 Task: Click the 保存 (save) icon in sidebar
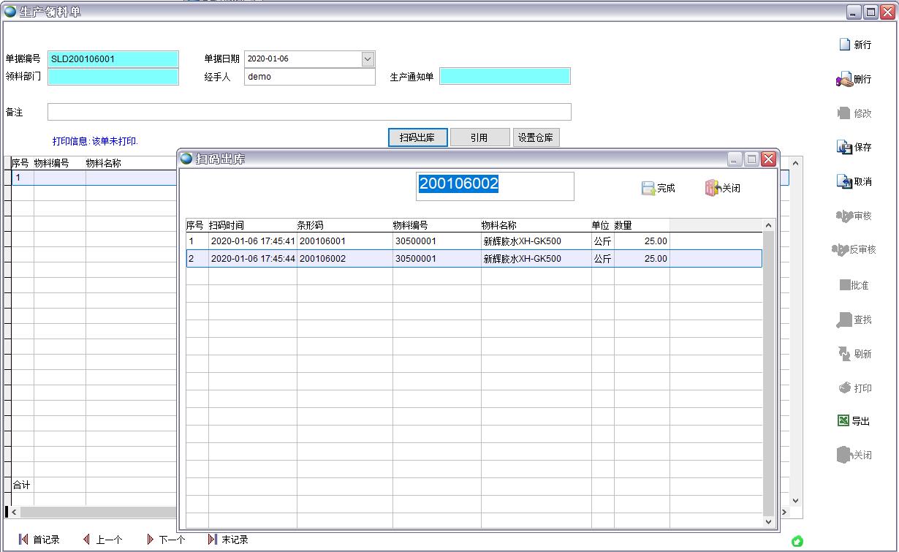pyautogui.click(x=844, y=148)
